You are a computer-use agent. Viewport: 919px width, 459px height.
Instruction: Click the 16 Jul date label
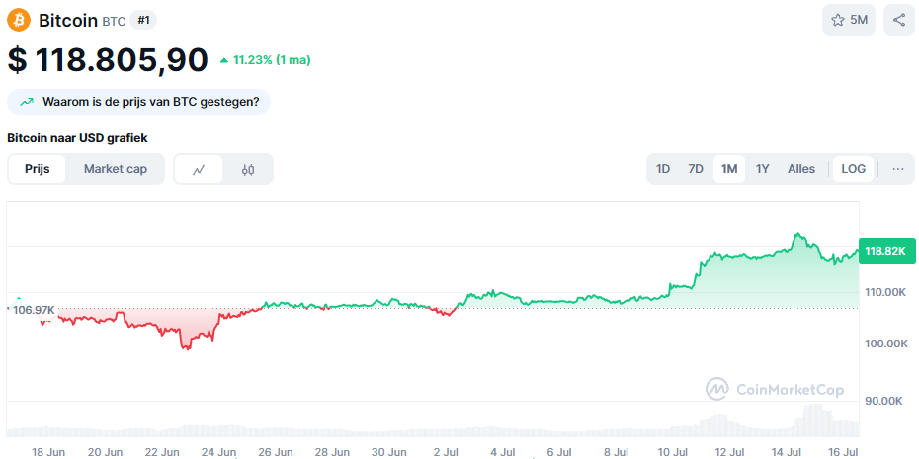[843, 452]
